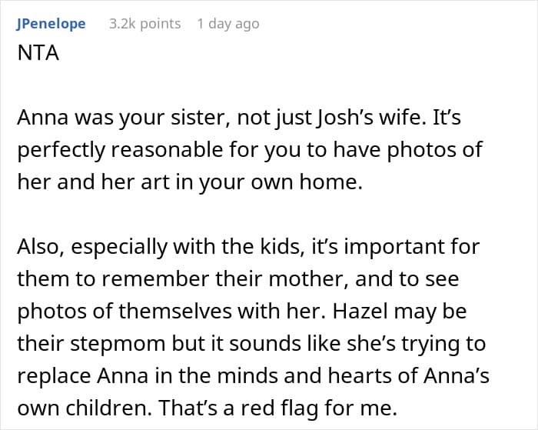Open the '1 day ago' timestamp permalink
The width and height of the screenshot is (538, 430).
[228, 24]
